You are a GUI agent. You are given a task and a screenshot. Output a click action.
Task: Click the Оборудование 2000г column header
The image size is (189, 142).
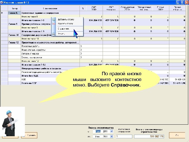coord(128,8)
